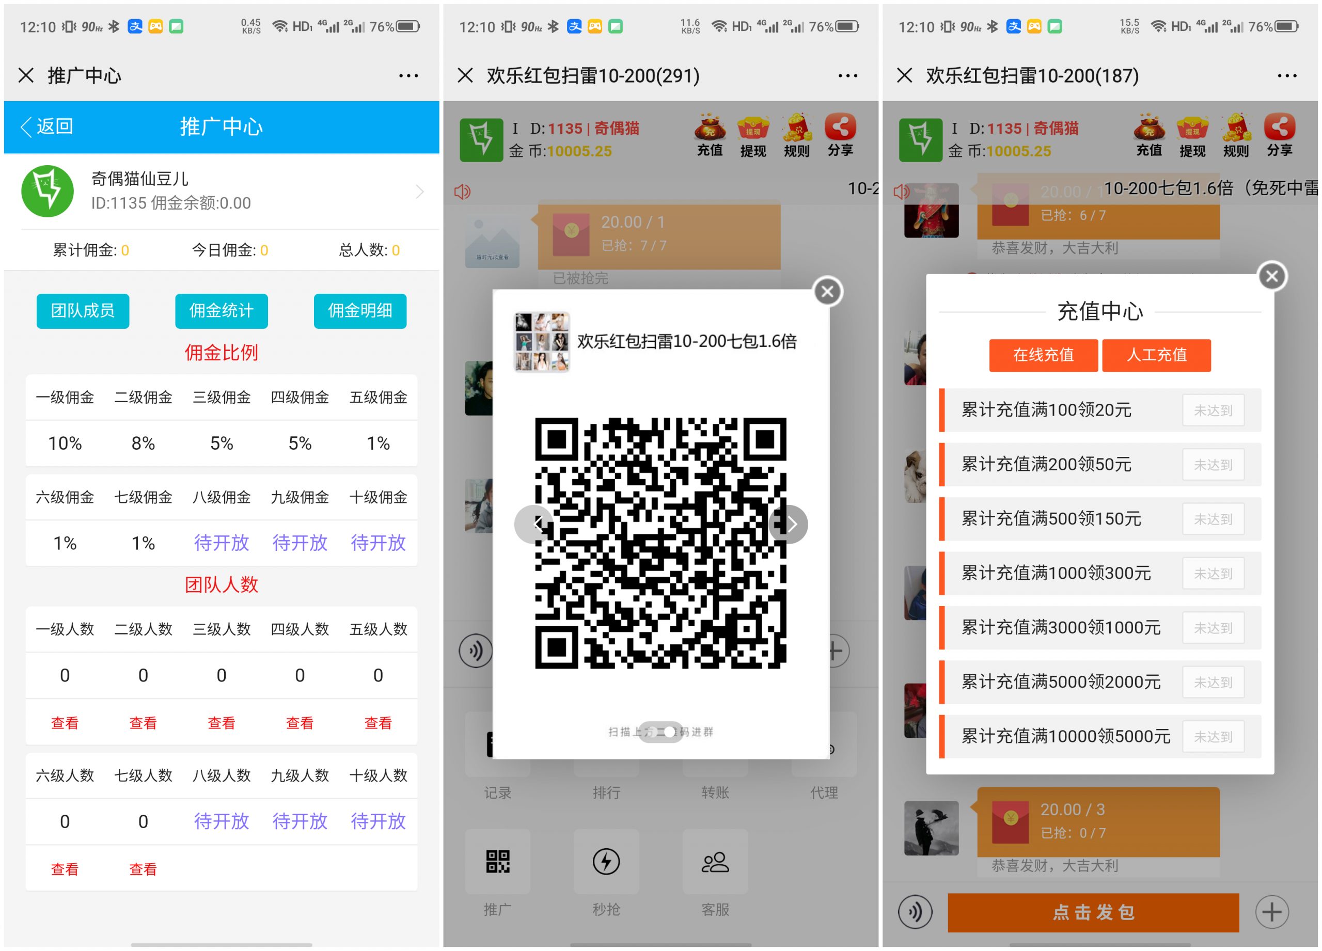
Task: Tap 规则 icon in the (291) screen
Action: tap(797, 135)
